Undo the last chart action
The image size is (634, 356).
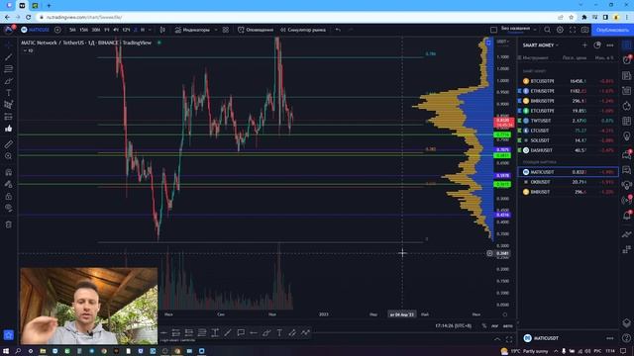(x=338, y=30)
